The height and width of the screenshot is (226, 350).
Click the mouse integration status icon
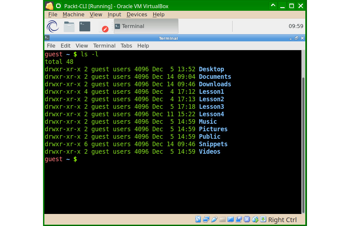point(255,219)
